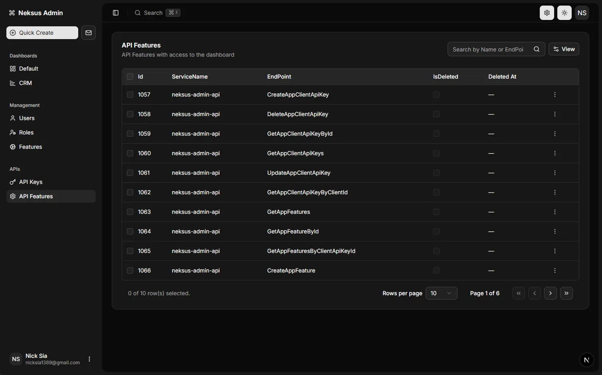The height and width of the screenshot is (375, 602).
Task: Select row 1061 checkbox
Action: (130, 173)
